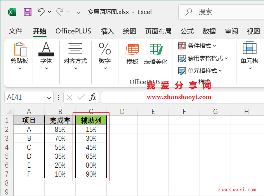Viewport: 264px width, 196px height.
Task: Expand the Customize Quick Access Toolbar arrow
Action: [x=78, y=12]
